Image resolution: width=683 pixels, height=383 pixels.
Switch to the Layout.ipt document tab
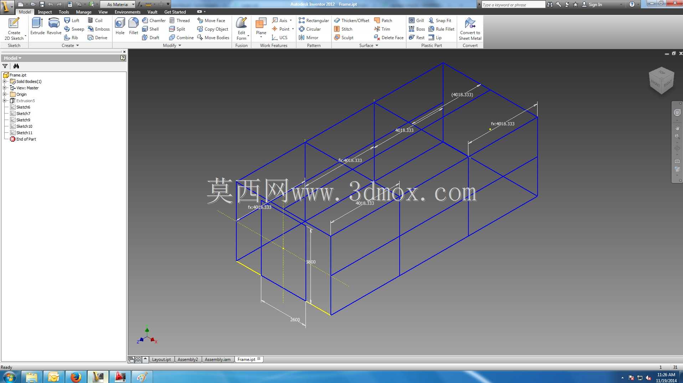tap(161, 360)
